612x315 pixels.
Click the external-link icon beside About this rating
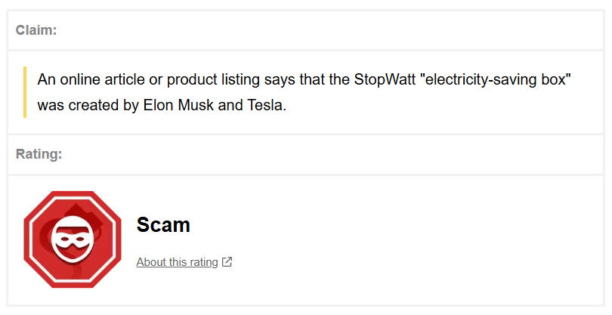(227, 262)
